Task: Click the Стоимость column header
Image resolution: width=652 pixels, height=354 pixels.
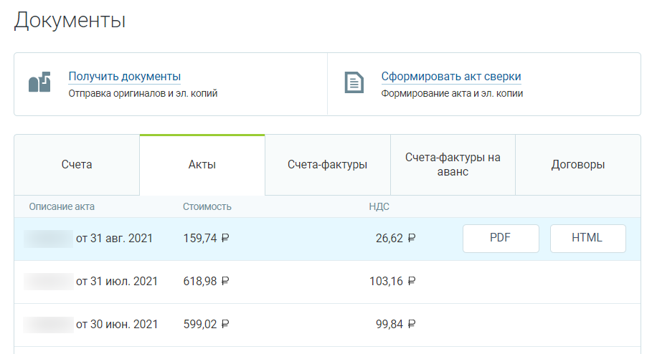Action: pos(207,207)
